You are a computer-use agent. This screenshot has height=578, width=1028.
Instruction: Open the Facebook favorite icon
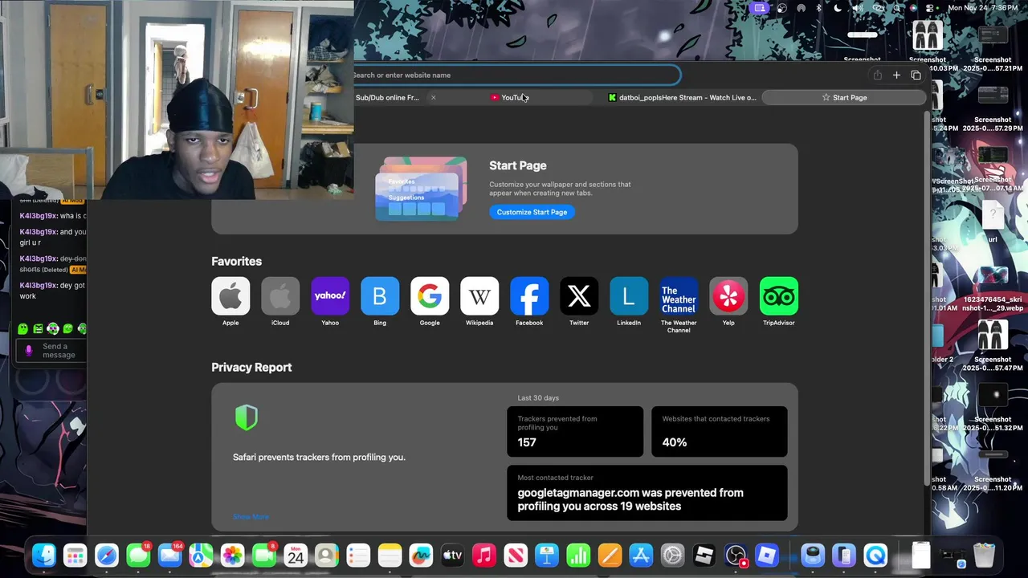click(x=529, y=296)
